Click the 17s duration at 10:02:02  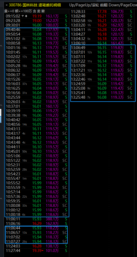(24, 57)
